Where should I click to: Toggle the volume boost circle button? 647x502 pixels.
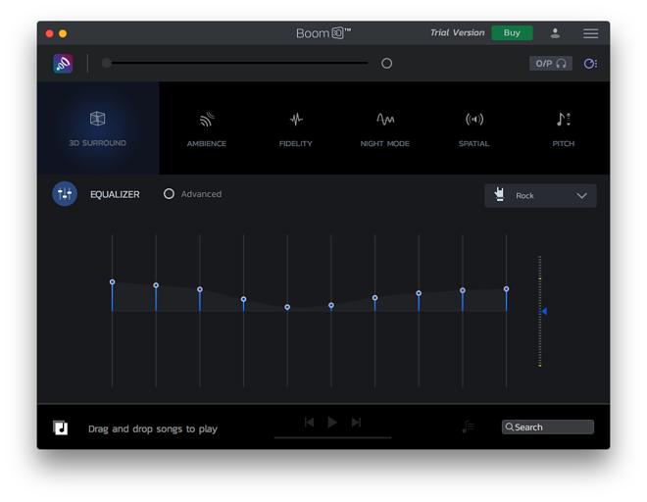pos(386,63)
